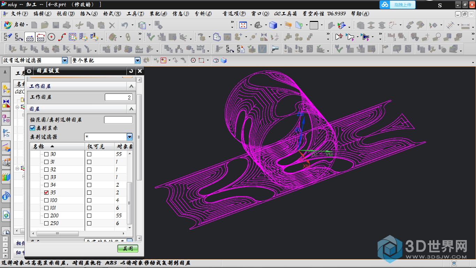Click the Save floppy disk icon

click(56, 25)
